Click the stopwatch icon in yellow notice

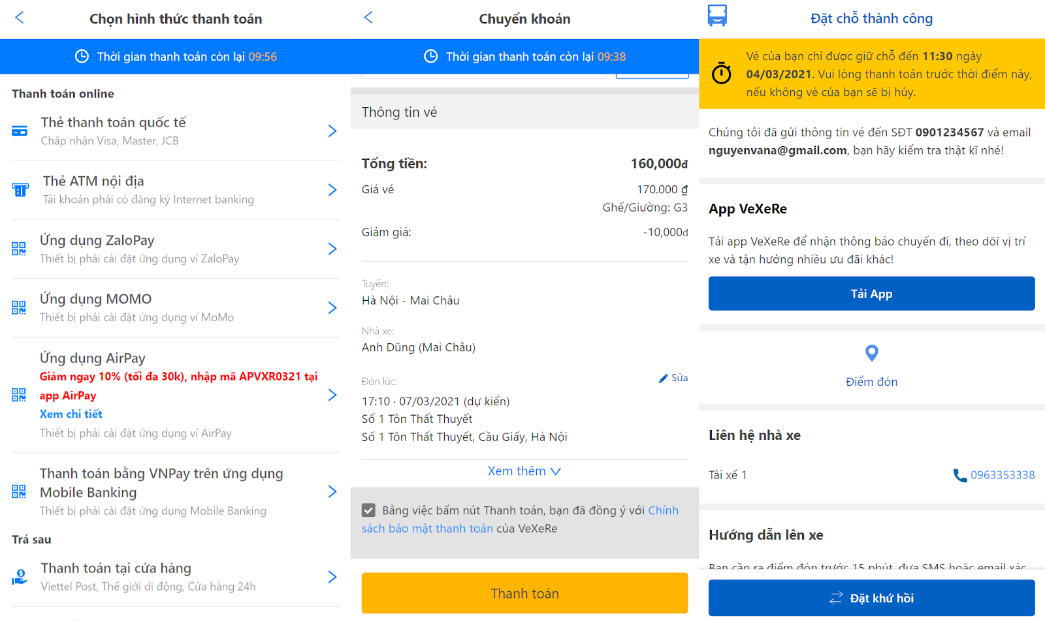point(722,73)
